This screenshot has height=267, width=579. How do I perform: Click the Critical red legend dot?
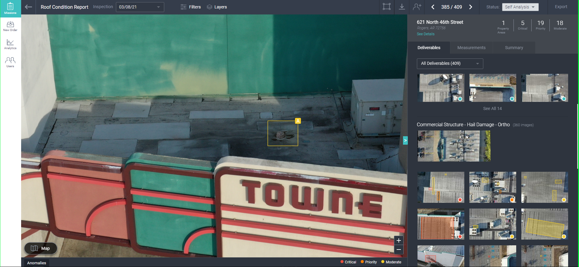coord(342,262)
